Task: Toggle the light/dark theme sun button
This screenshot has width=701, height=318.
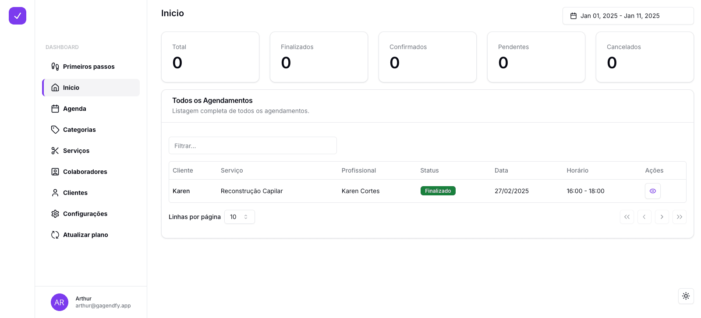Action: tap(686, 296)
